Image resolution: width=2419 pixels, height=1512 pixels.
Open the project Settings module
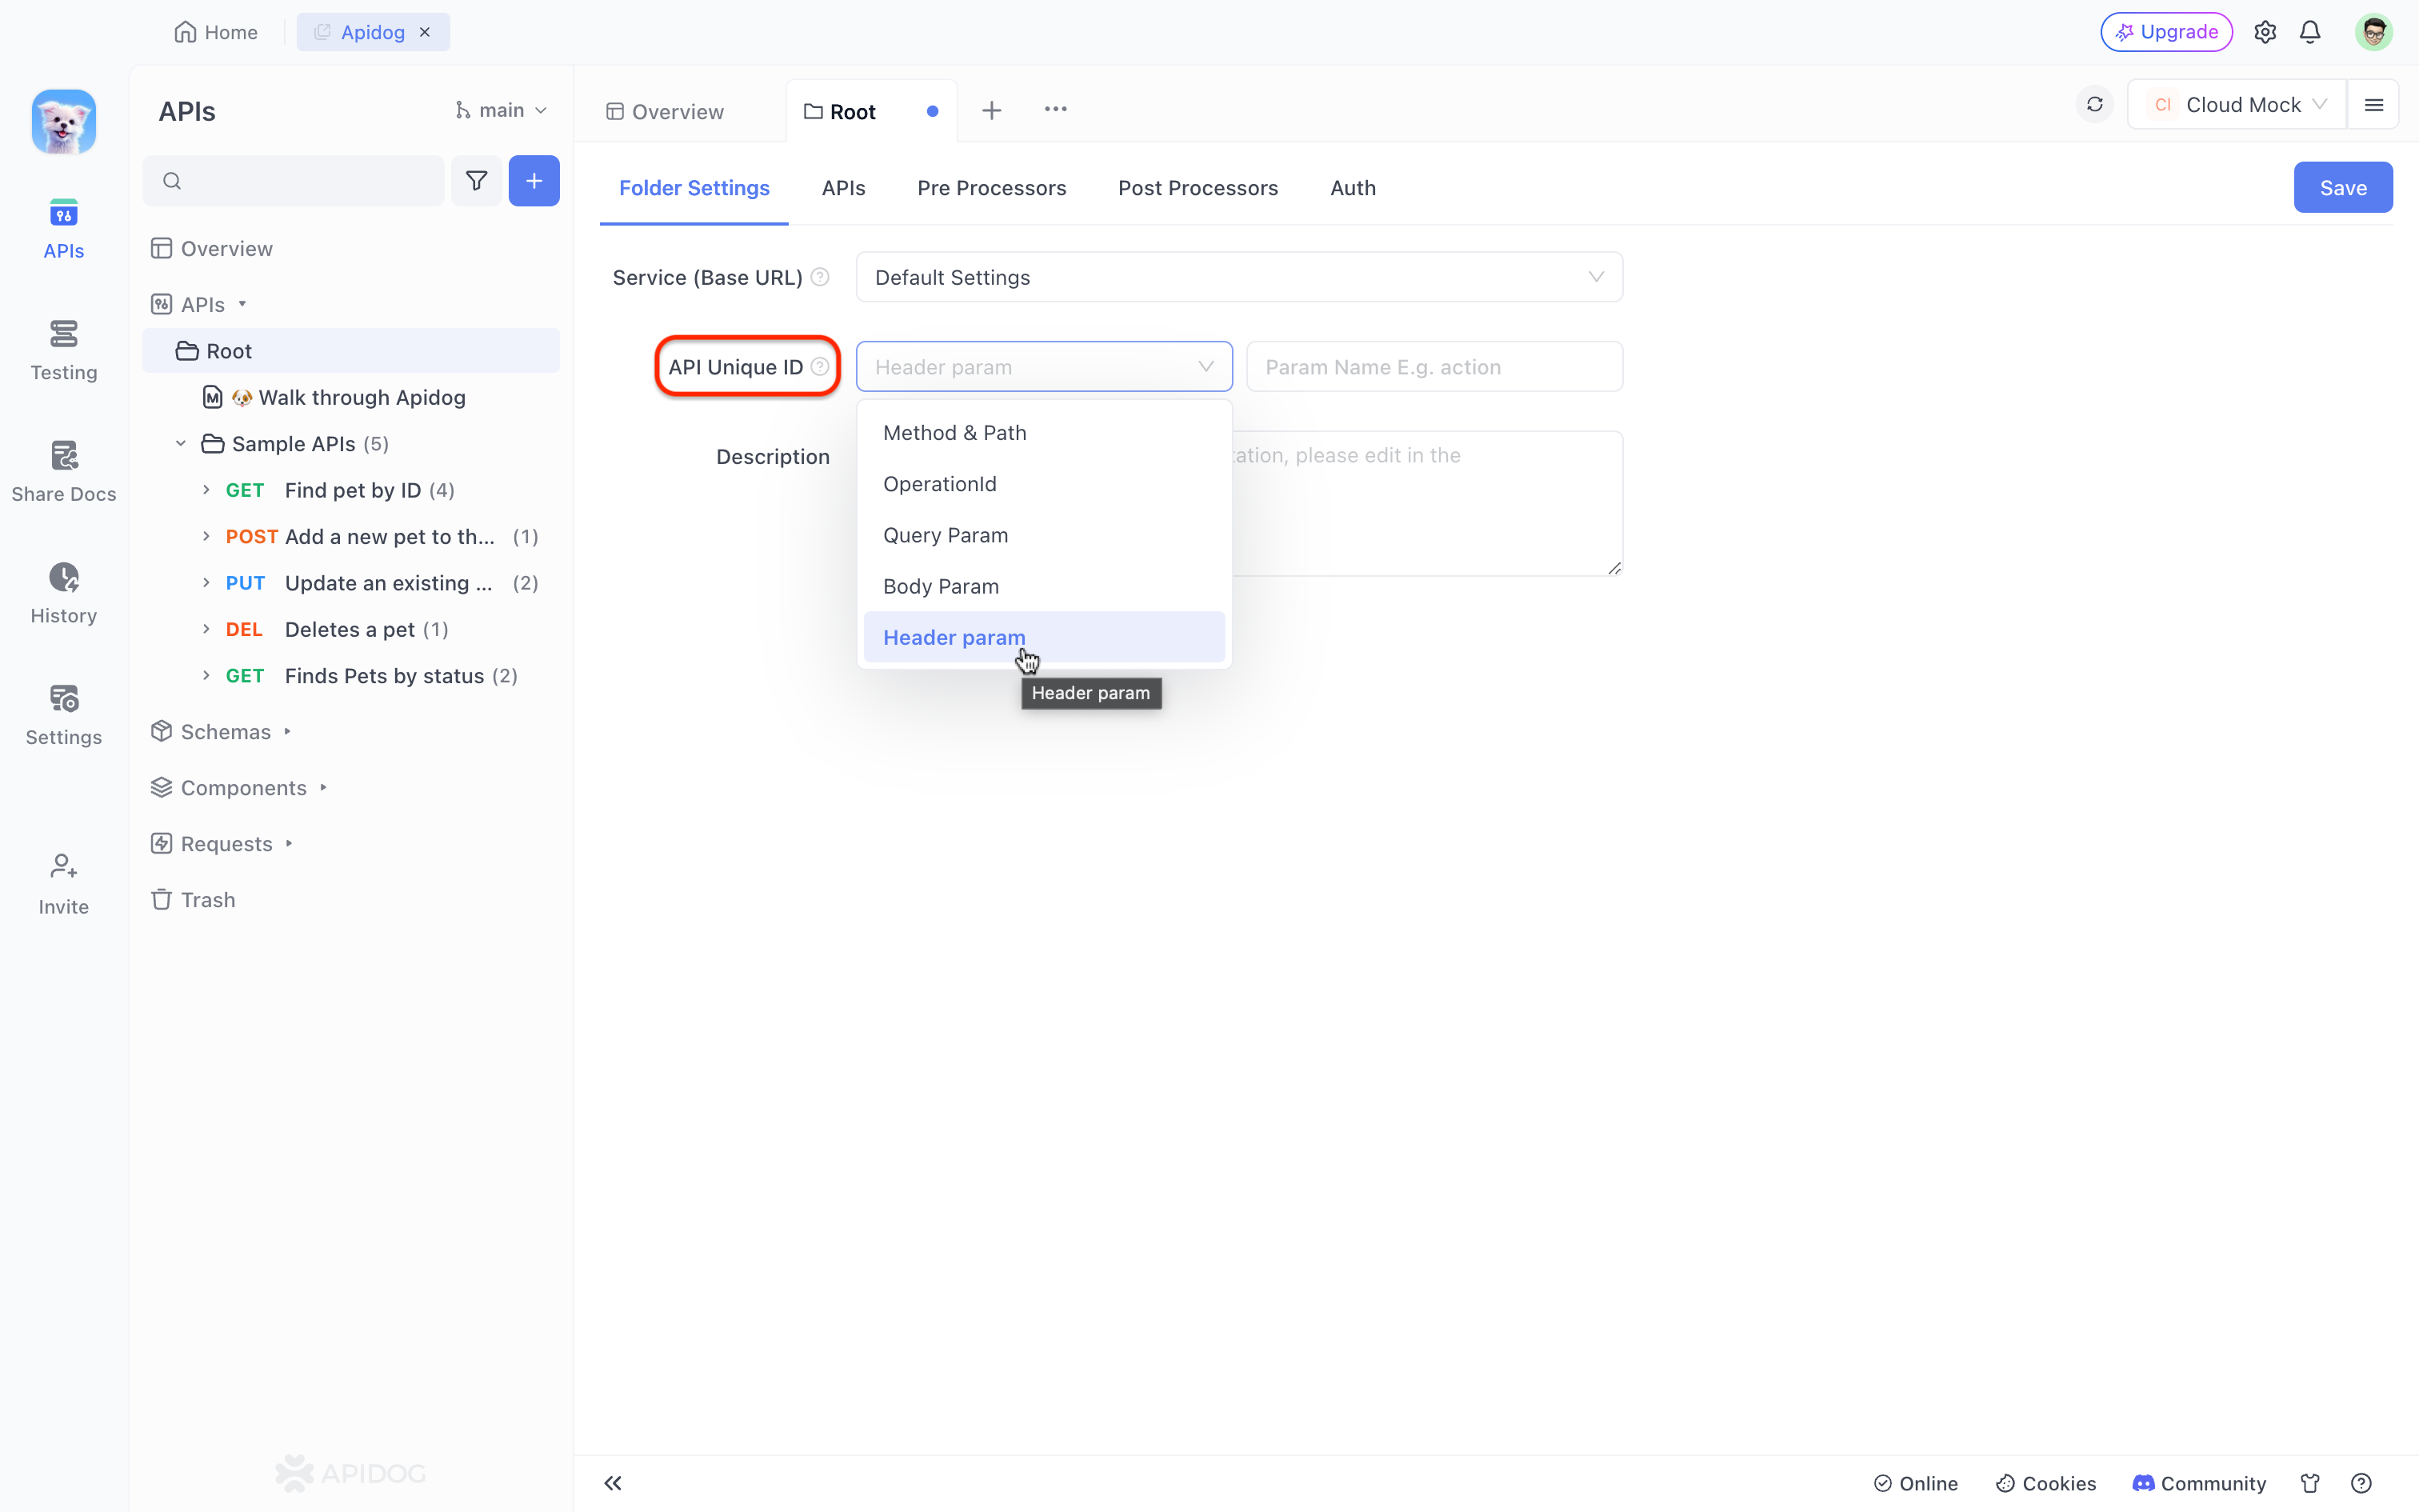pyautogui.click(x=63, y=716)
